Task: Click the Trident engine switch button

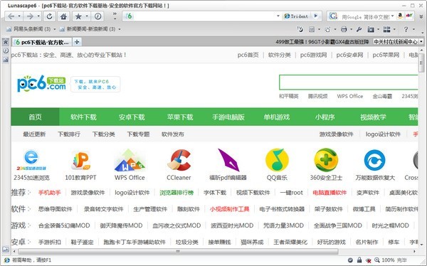Action: tap(296, 16)
